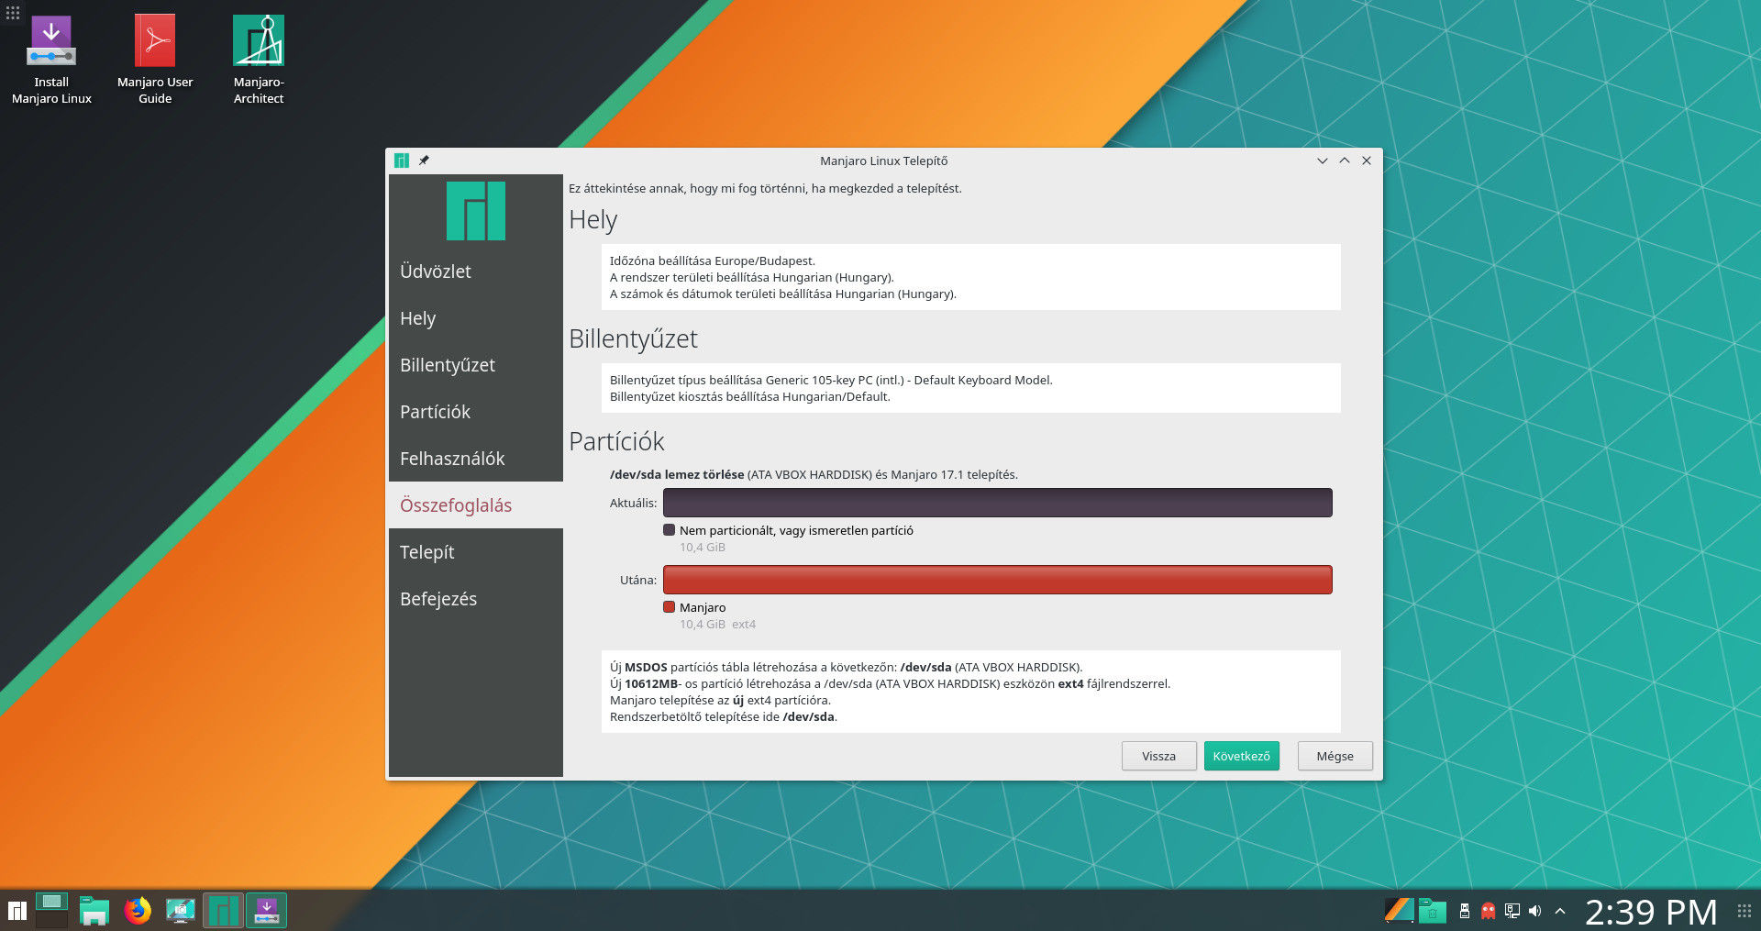Close the Manjaro Linux Telepítő window
This screenshot has width=1761, height=931.
pyautogui.click(x=1367, y=161)
